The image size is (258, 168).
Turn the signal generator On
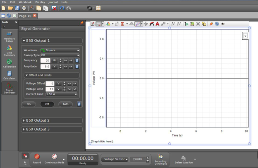coord(29,104)
